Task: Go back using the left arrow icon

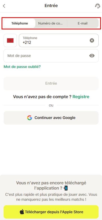Action: tap(4, 6)
